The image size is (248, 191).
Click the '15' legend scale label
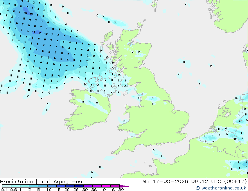click(58, 189)
